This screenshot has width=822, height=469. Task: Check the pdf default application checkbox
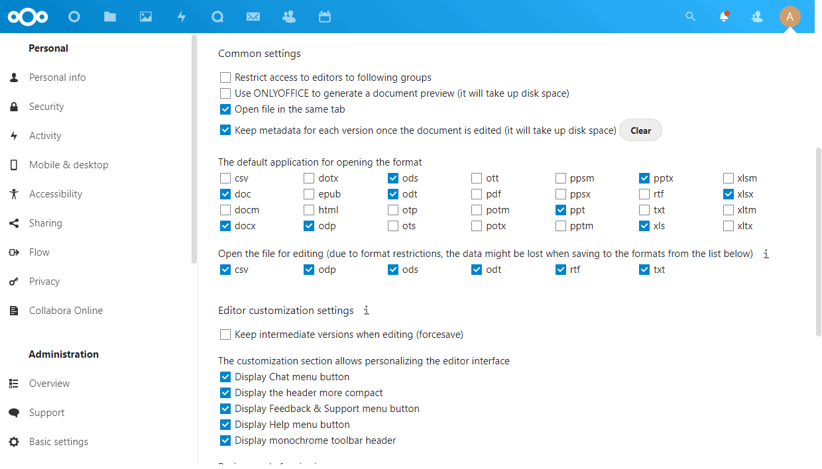pyautogui.click(x=477, y=194)
